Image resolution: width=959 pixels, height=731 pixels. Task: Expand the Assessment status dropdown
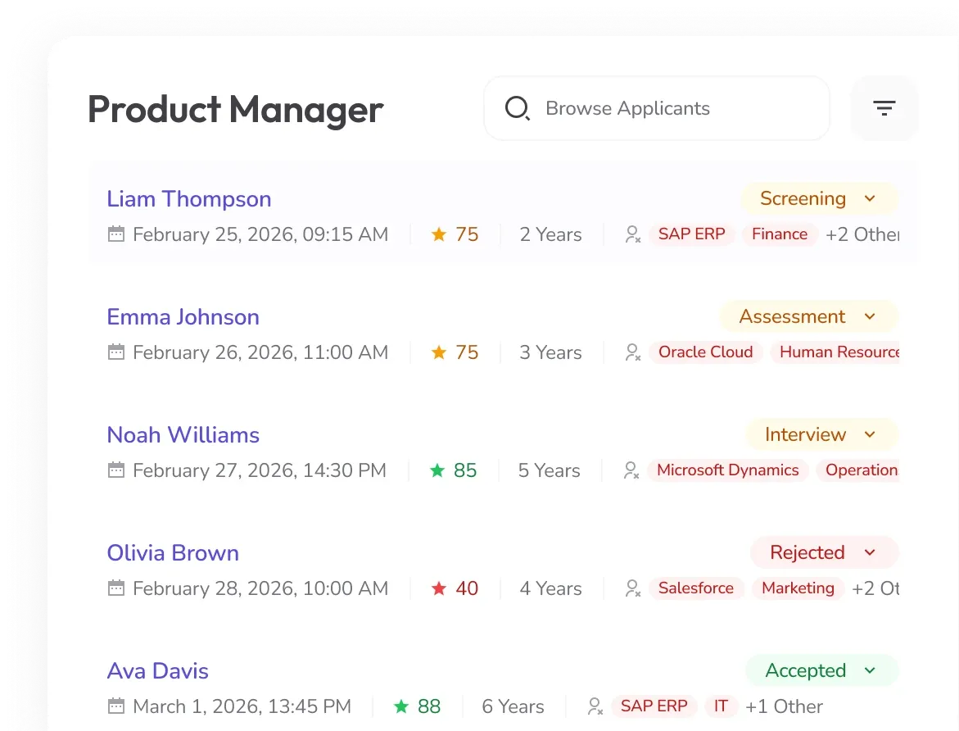[808, 316]
